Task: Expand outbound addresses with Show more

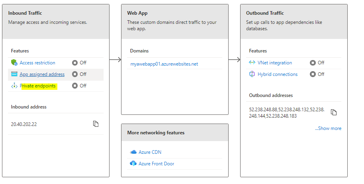Action: coord(328,128)
